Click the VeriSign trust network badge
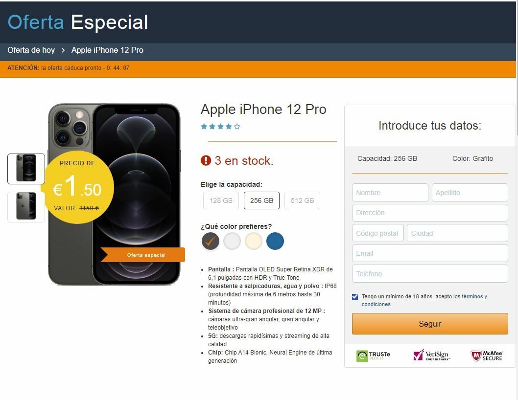 pos(431,355)
